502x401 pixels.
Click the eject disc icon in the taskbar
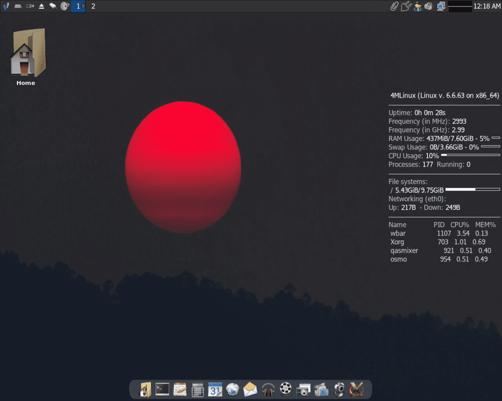[x=41, y=6]
